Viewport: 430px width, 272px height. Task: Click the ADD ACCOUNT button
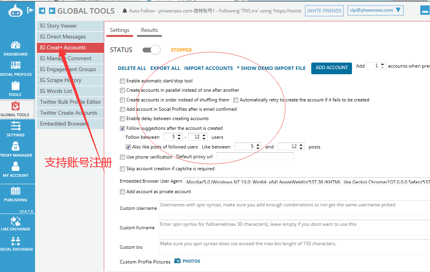click(331, 68)
